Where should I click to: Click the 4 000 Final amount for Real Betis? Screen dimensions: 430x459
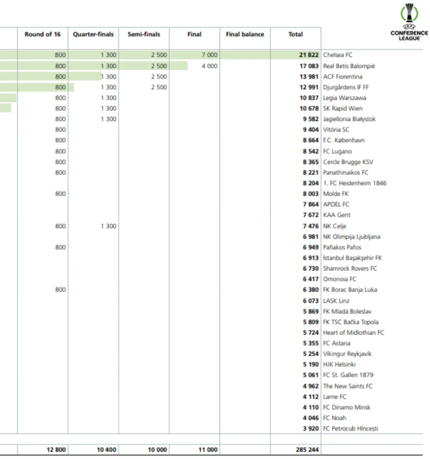pyautogui.click(x=209, y=66)
